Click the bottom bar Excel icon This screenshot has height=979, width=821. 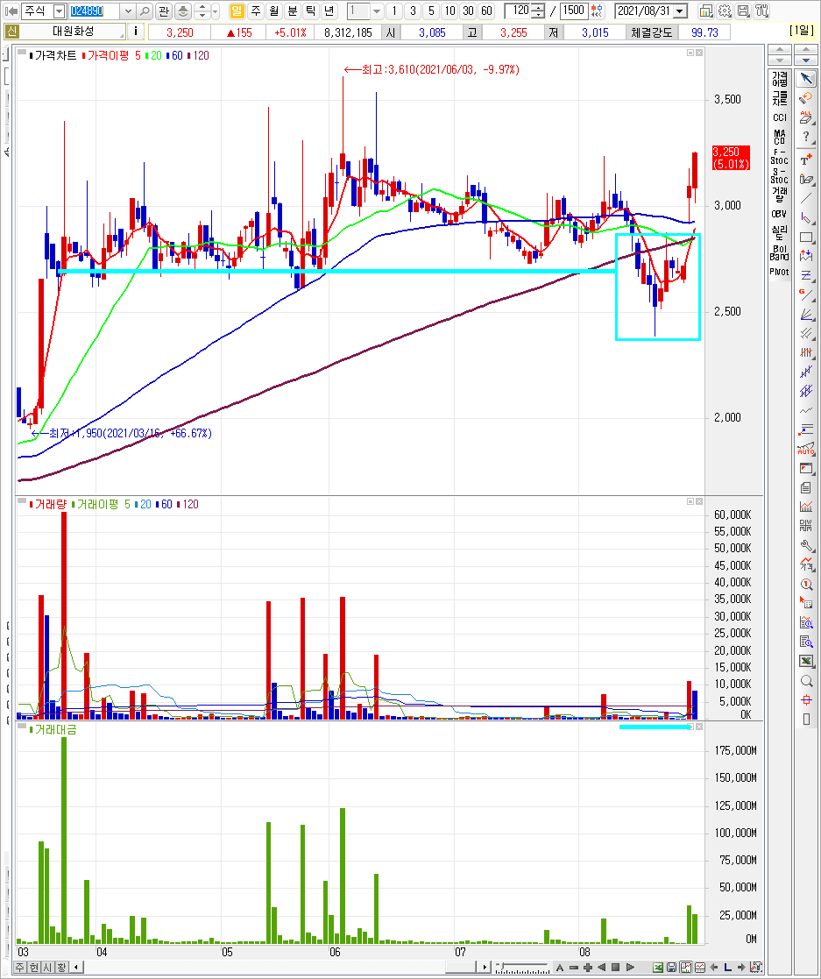pos(657,967)
